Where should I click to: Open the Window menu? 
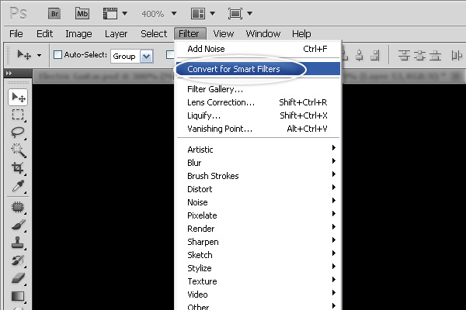point(263,34)
